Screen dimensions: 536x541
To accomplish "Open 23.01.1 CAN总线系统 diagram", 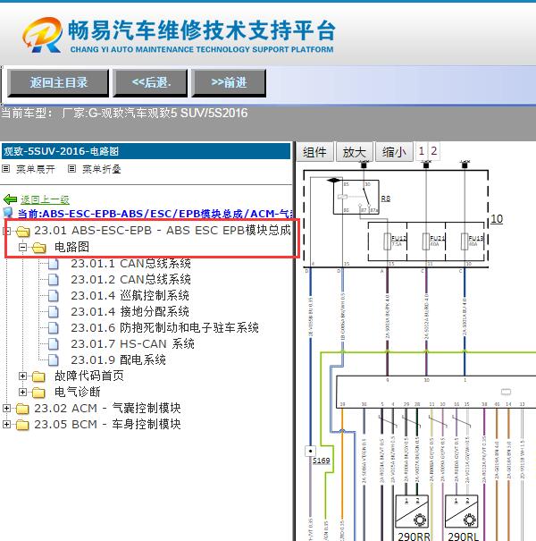I will [x=130, y=264].
